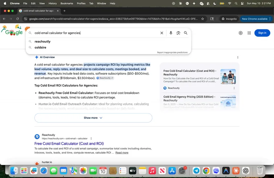Select the cold email calculator browser tab

point(39,11)
